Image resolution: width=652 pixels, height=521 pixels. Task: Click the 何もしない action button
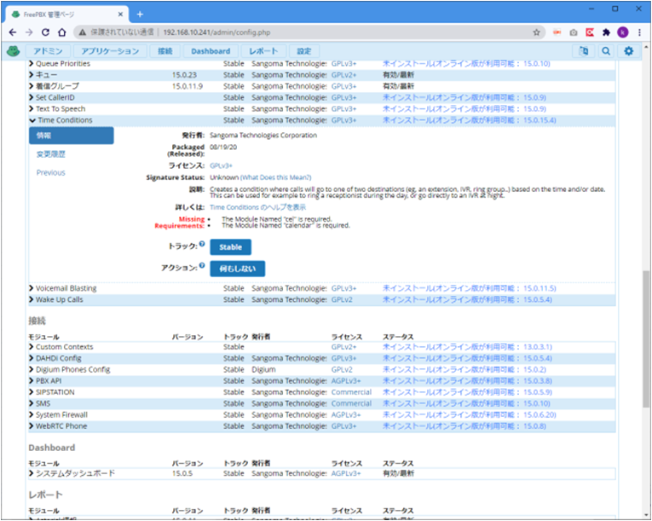pyautogui.click(x=238, y=269)
